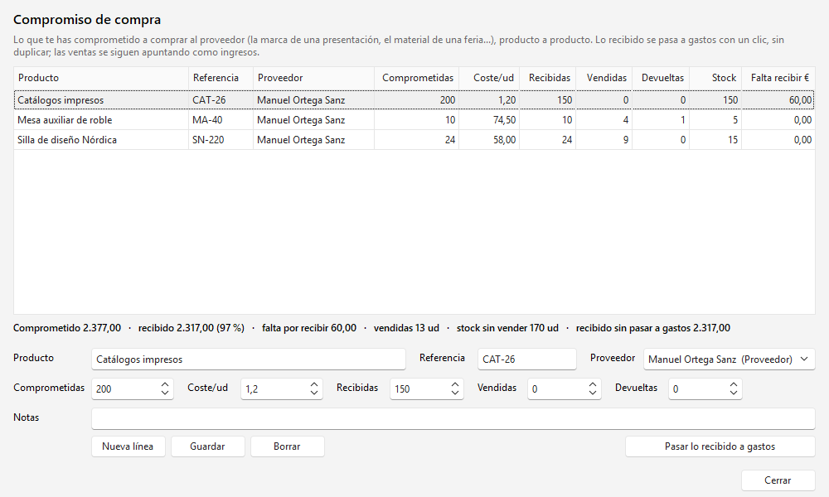829x497 pixels.
Task: Sort table by Producto column header
Action: [101, 78]
